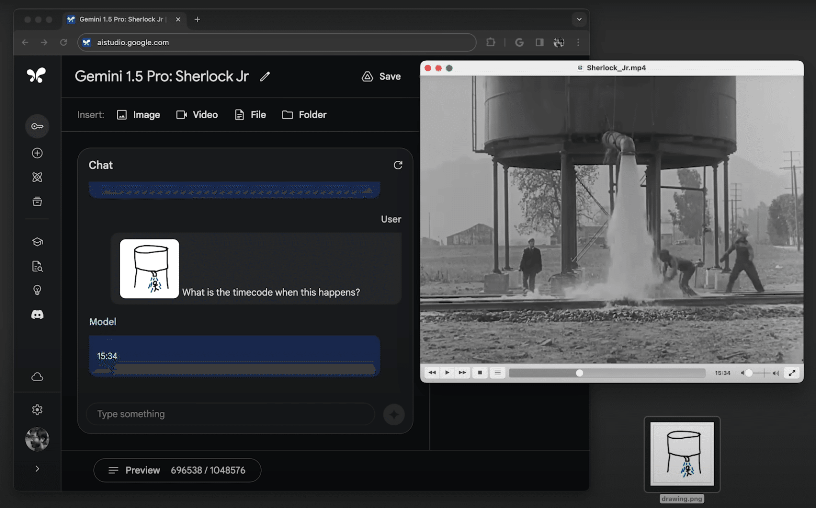Open a new browser tab
This screenshot has height=508, width=816.
coord(198,19)
